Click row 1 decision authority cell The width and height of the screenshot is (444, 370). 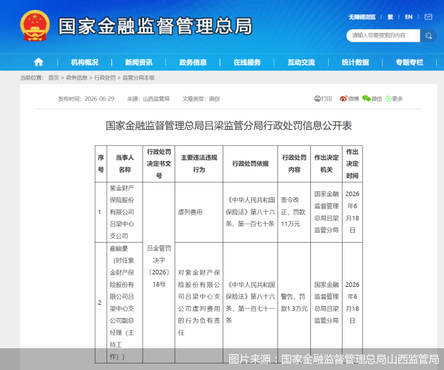(326, 212)
